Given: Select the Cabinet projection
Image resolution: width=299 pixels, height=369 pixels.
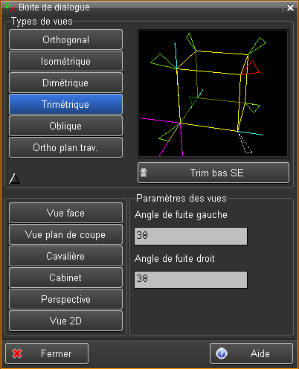Looking at the screenshot, I should click(x=65, y=277).
